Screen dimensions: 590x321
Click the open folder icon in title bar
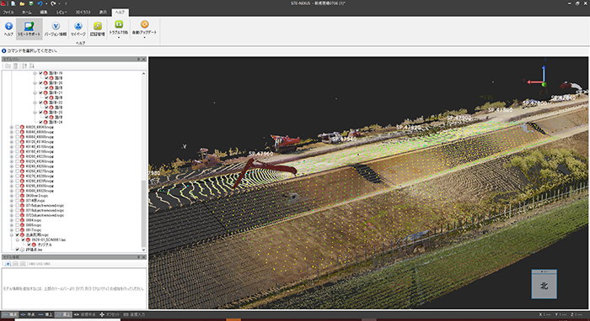point(22,3)
